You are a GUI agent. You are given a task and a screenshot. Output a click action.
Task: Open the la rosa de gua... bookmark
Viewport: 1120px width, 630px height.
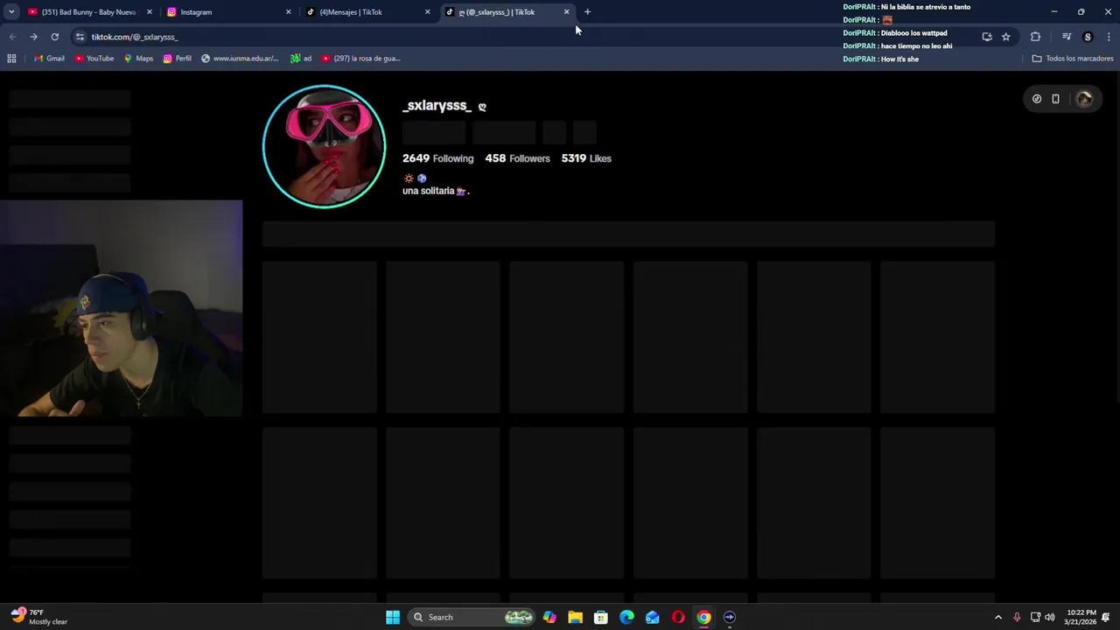coord(360,59)
